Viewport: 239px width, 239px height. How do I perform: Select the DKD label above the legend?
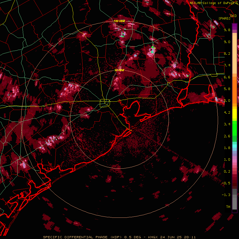click(233, 16)
